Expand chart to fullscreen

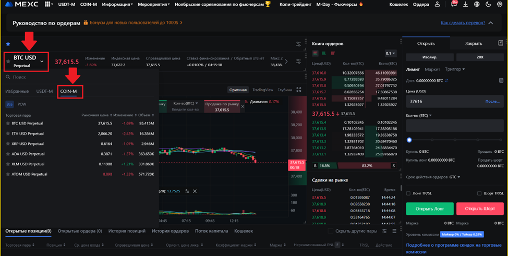[x=299, y=90]
